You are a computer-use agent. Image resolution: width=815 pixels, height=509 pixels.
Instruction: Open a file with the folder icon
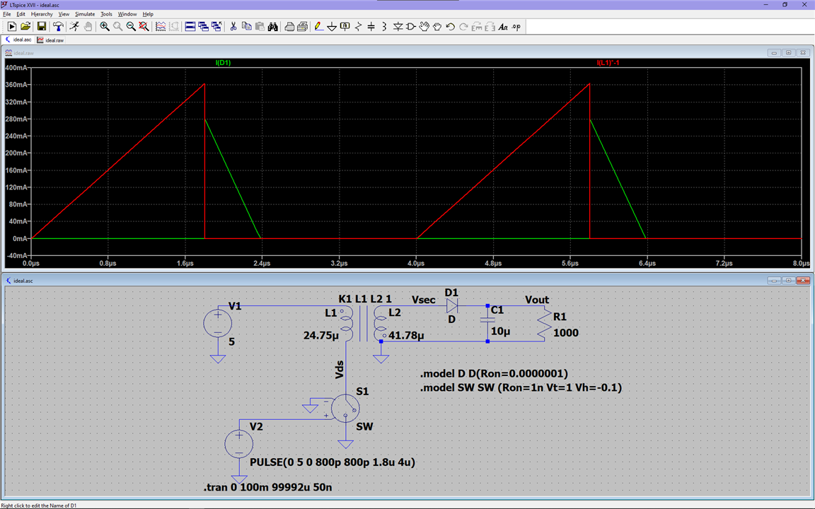(25, 27)
